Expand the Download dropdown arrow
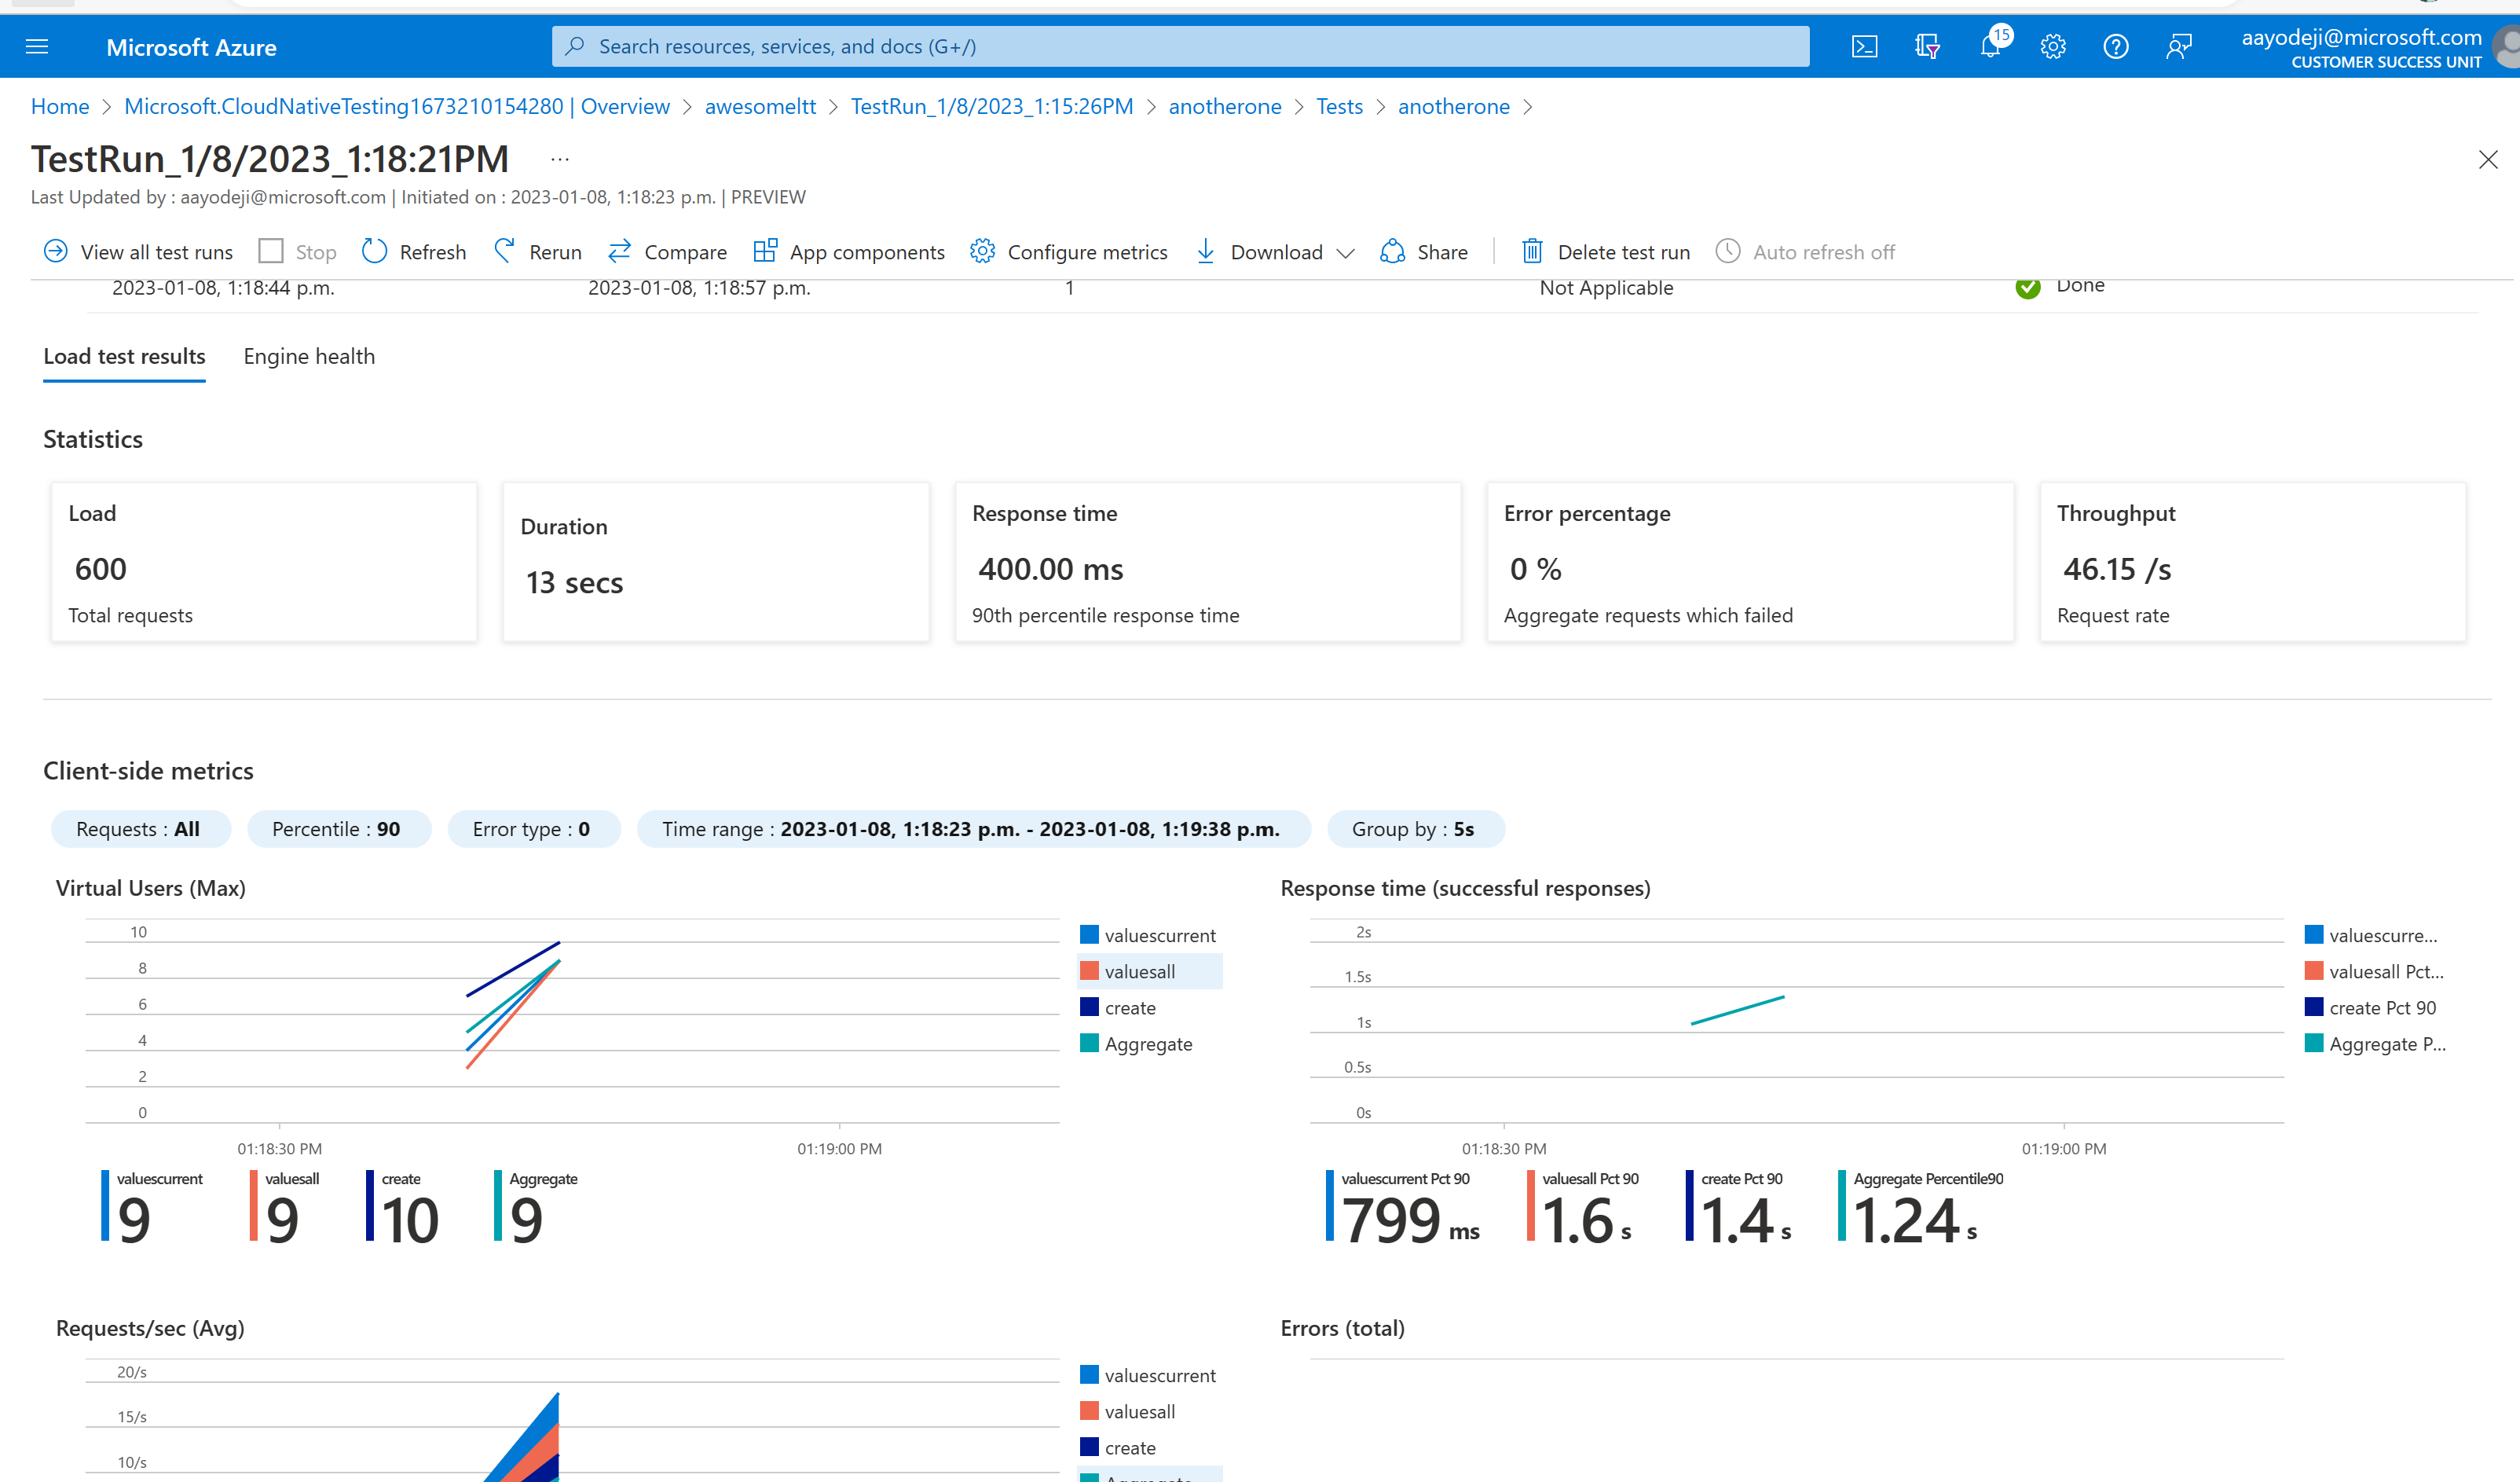2520x1482 pixels. [x=1346, y=253]
